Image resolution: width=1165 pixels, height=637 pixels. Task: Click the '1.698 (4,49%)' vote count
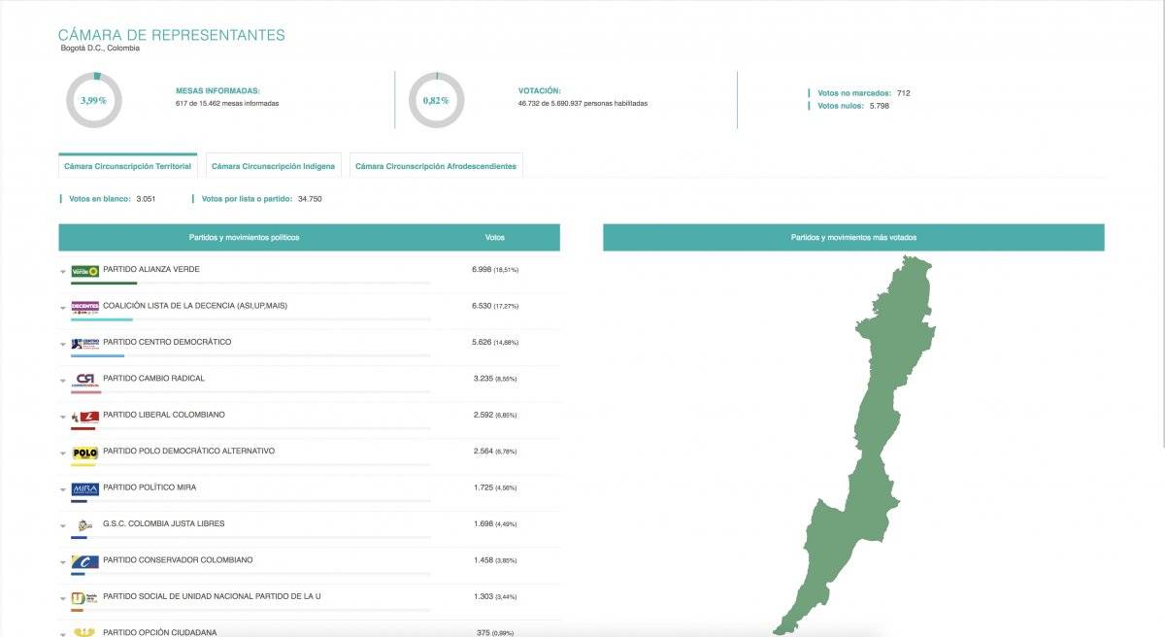(x=495, y=523)
